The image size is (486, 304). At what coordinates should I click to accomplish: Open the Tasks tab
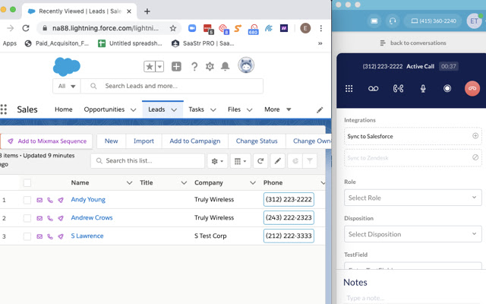[x=196, y=109]
